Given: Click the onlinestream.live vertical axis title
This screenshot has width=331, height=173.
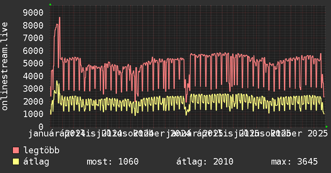Looking at the screenshot, I should coord(4,66).
